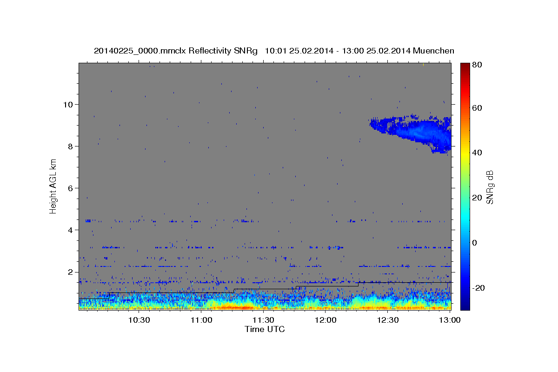Click the height tick label 8
Screen dimensions: 558x372
point(71,146)
